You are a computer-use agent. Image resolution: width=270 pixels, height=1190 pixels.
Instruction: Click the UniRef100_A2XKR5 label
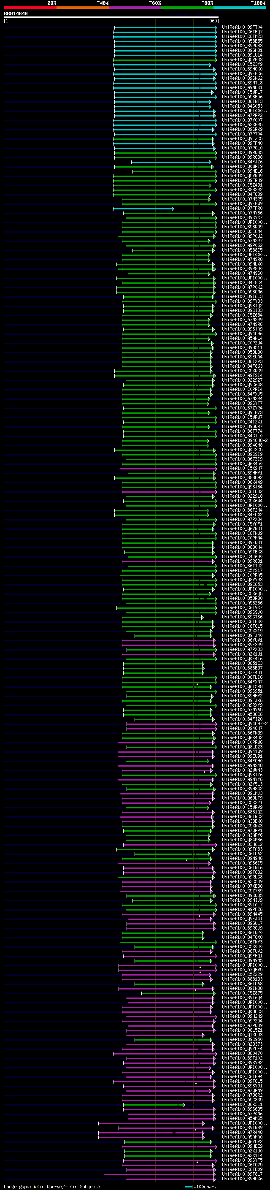(242, 125)
